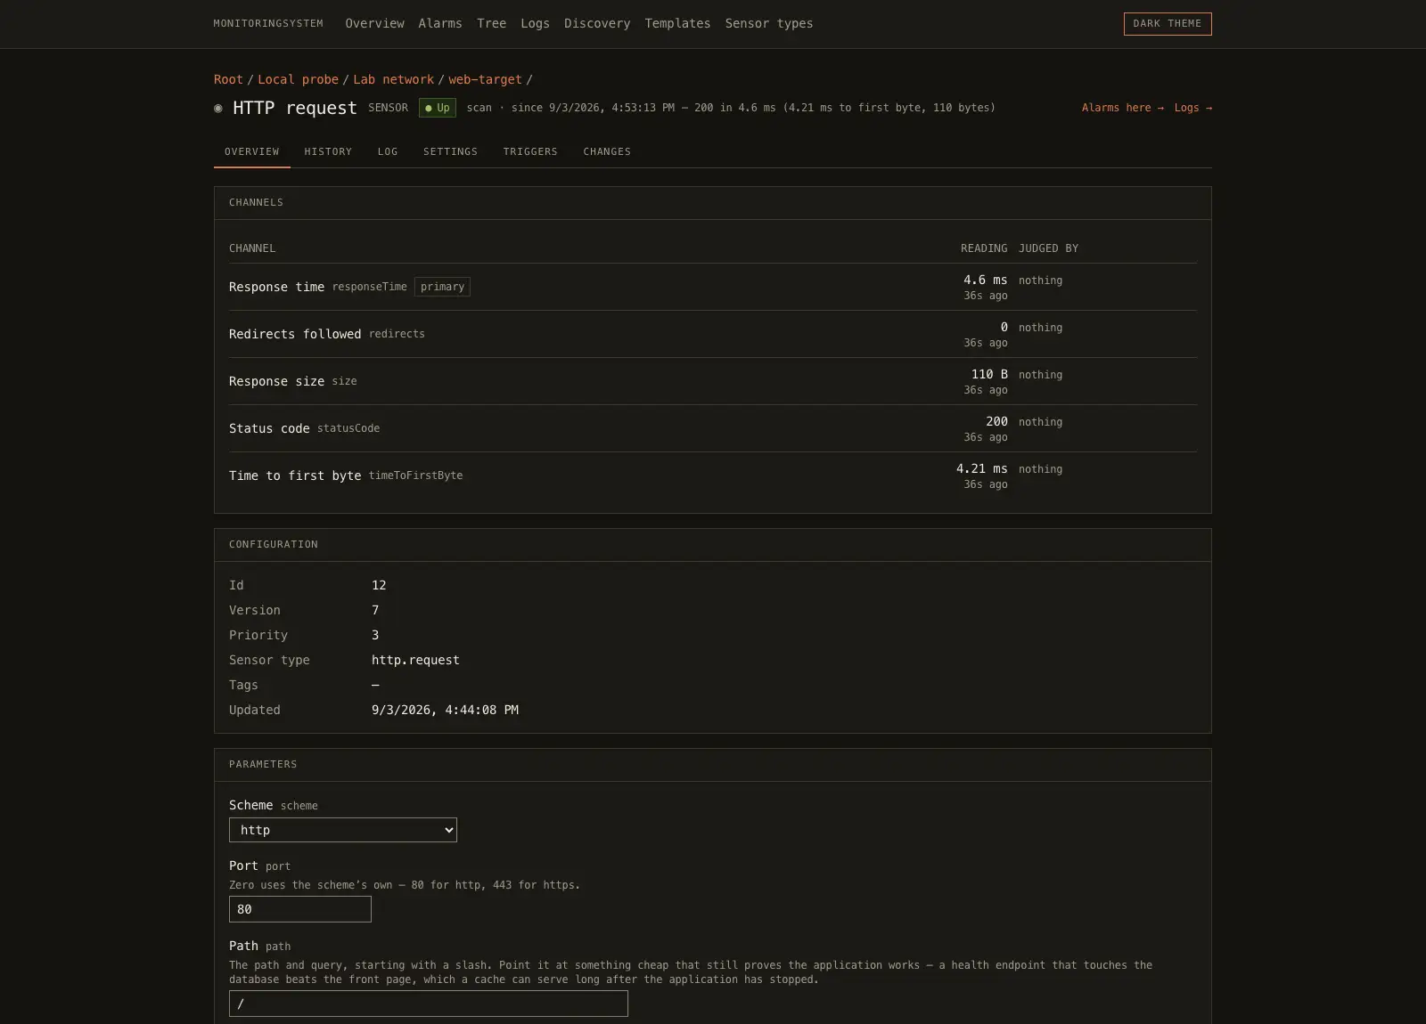
Task: Click the Time to first byte channel
Action: pyautogui.click(x=295, y=475)
